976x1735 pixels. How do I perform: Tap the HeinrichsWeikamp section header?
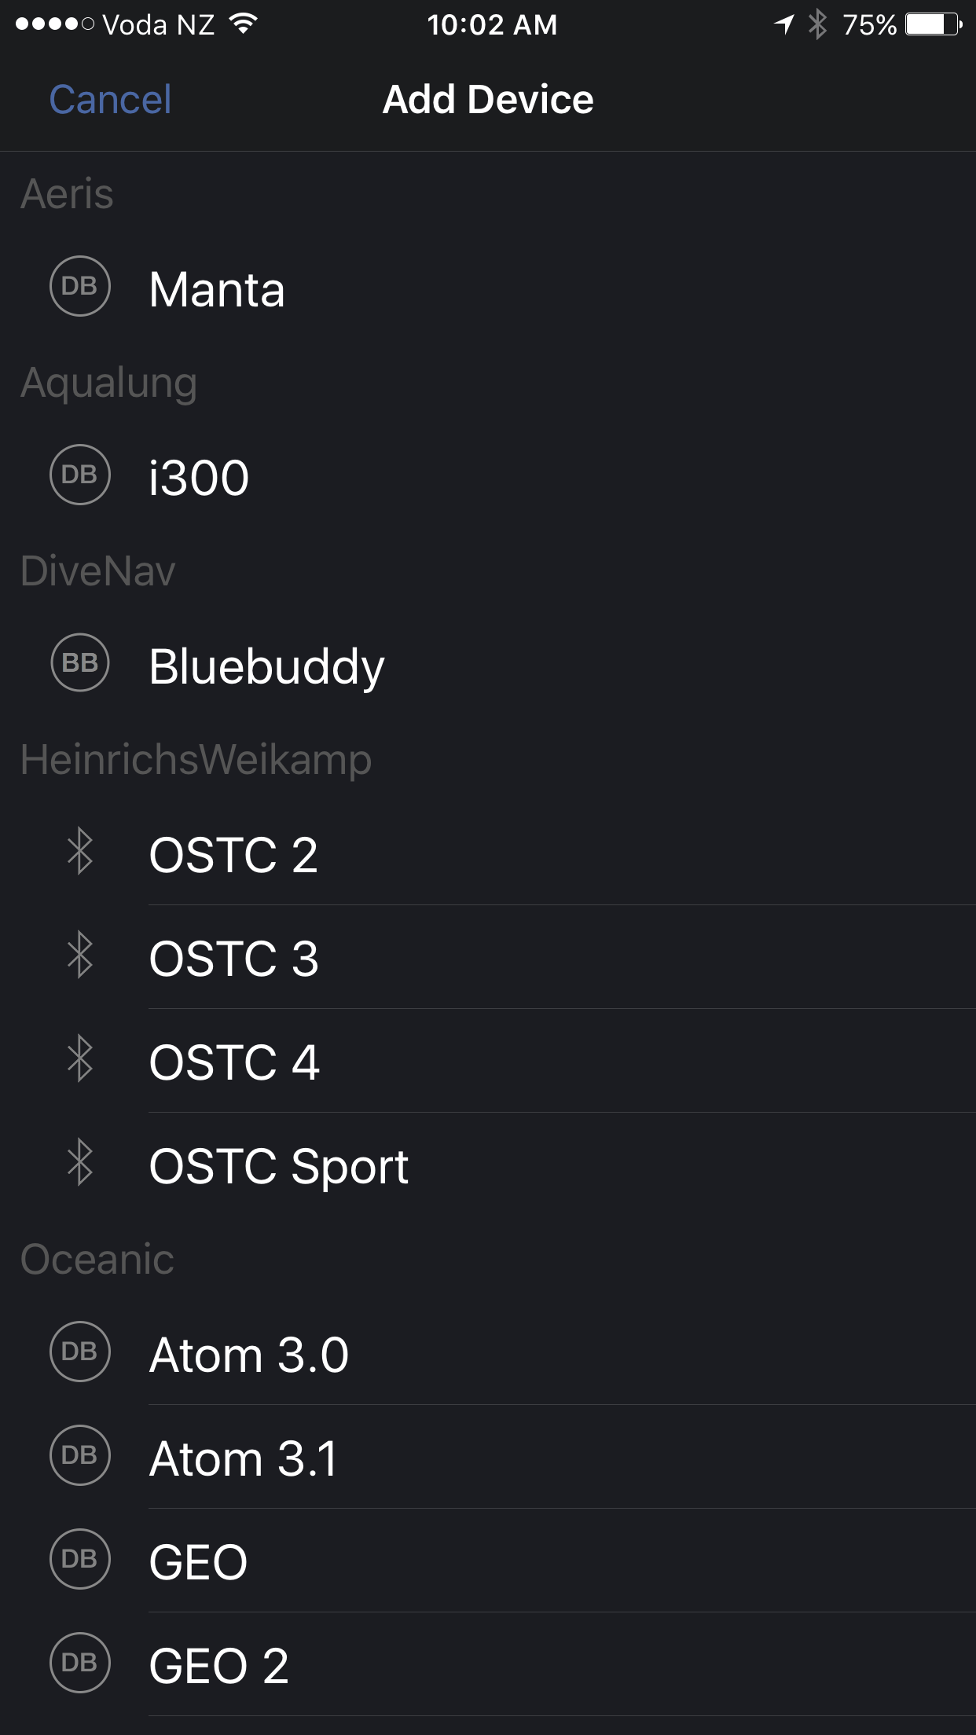click(x=196, y=760)
